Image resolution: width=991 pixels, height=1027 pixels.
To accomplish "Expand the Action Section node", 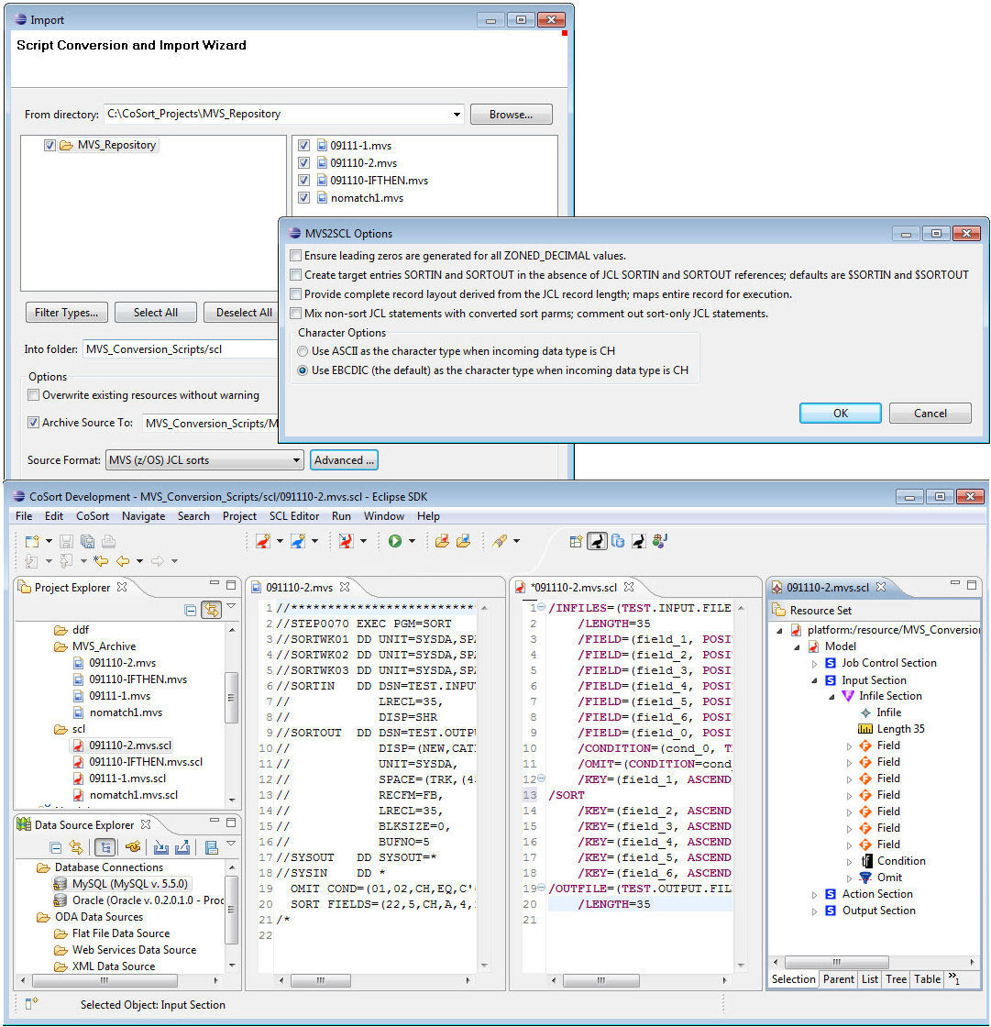I will coord(814,894).
